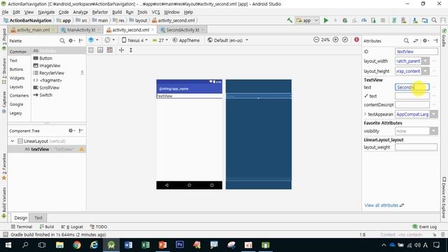Open the textAppearance dropdown arrow

(434, 114)
